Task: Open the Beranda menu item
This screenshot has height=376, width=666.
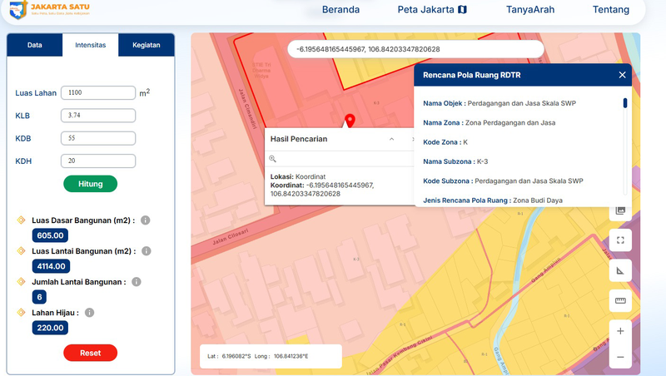Action: pyautogui.click(x=340, y=9)
